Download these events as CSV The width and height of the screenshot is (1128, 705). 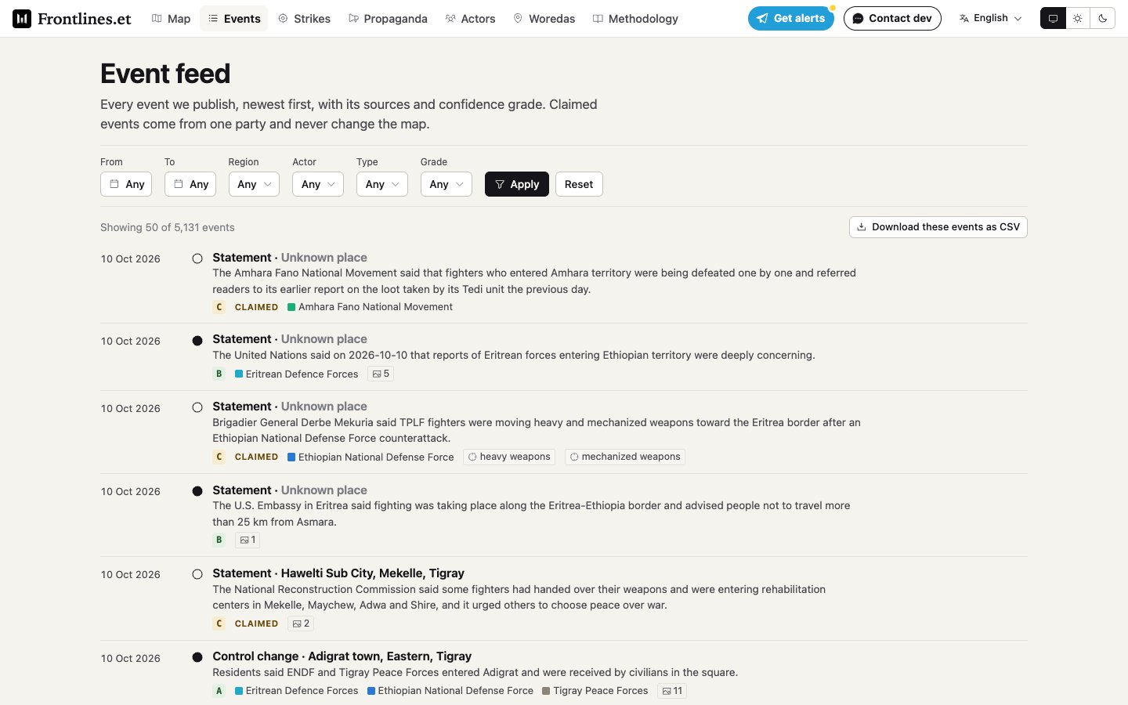(x=938, y=227)
